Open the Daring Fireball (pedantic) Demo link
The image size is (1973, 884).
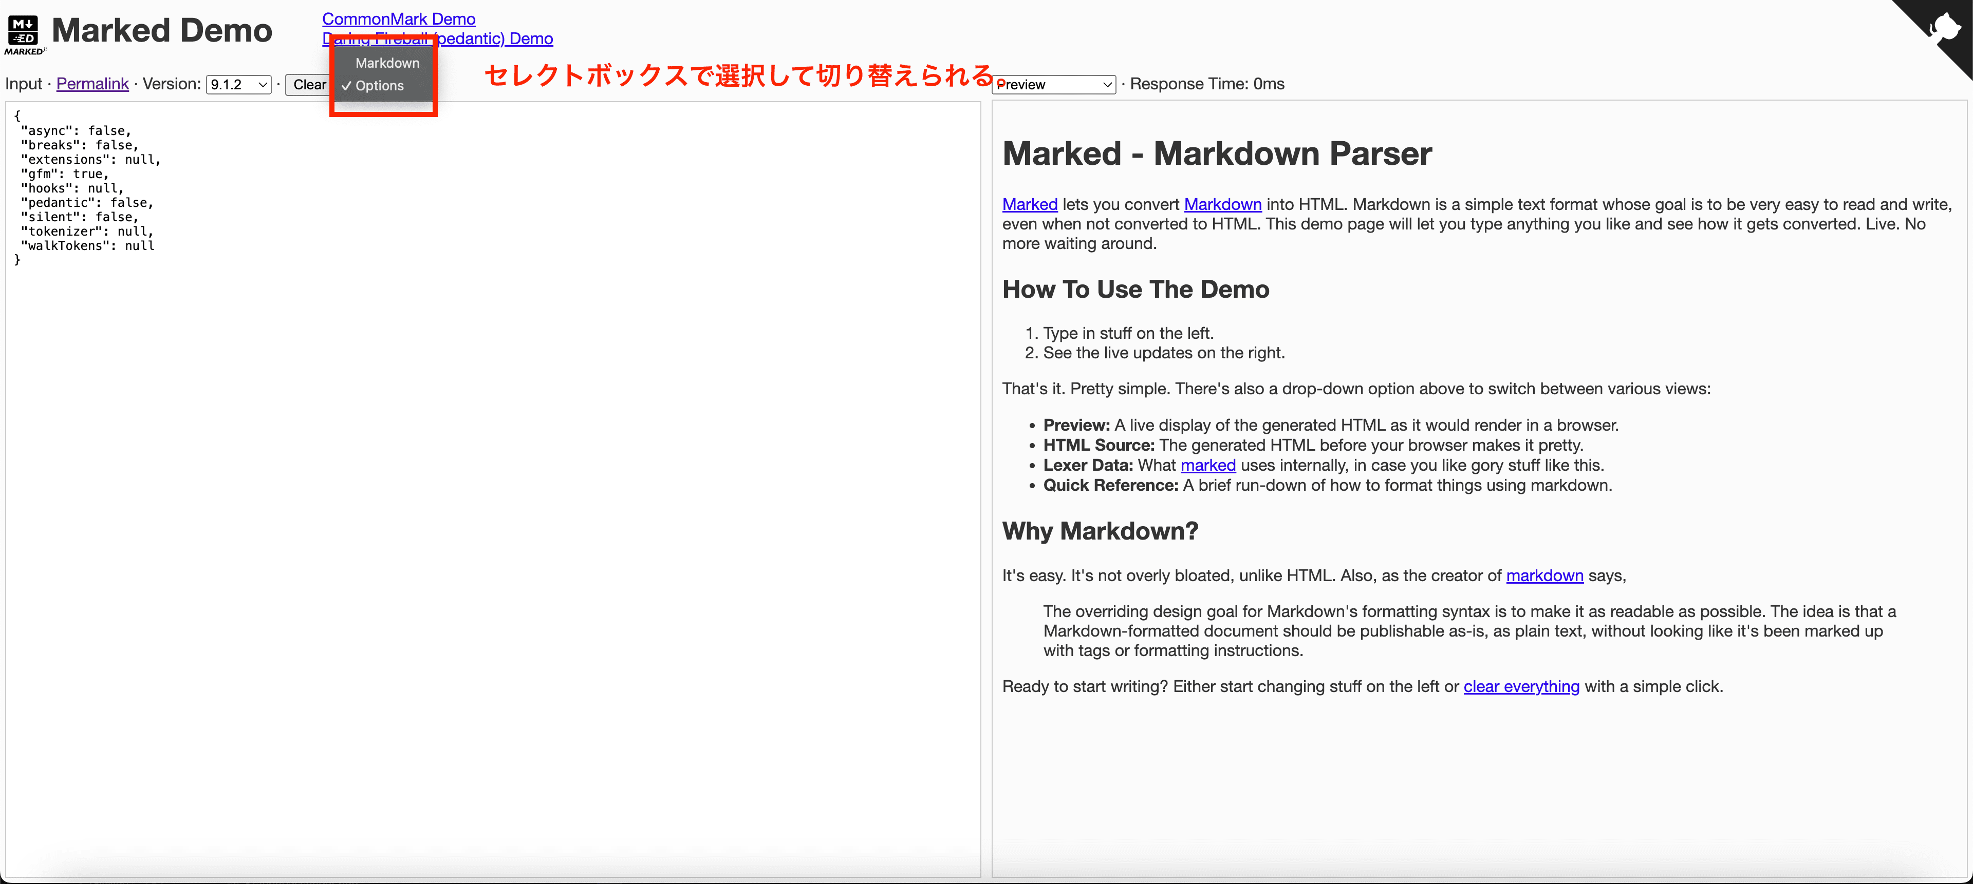click(x=437, y=39)
